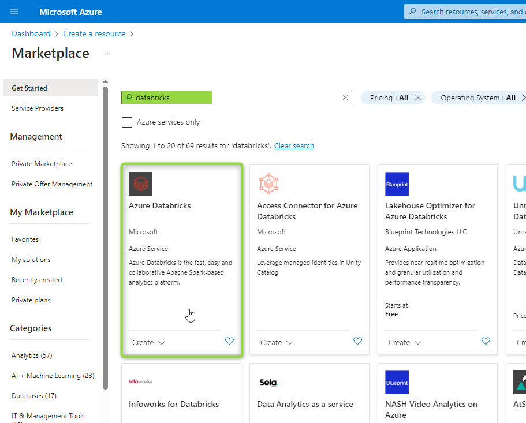Open Service Providers in sidebar
Image resolution: width=526 pixels, height=423 pixels.
pos(38,108)
